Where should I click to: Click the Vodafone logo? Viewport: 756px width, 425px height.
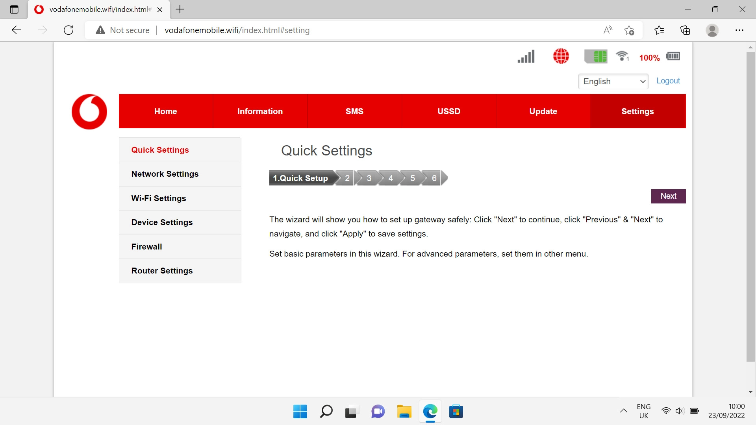click(89, 112)
